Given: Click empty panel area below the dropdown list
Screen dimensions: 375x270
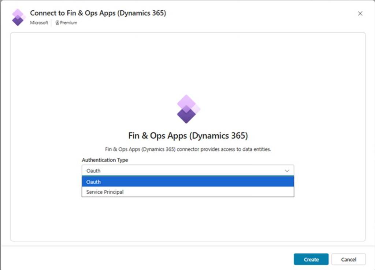Looking at the screenshot, I should (187, 220).
